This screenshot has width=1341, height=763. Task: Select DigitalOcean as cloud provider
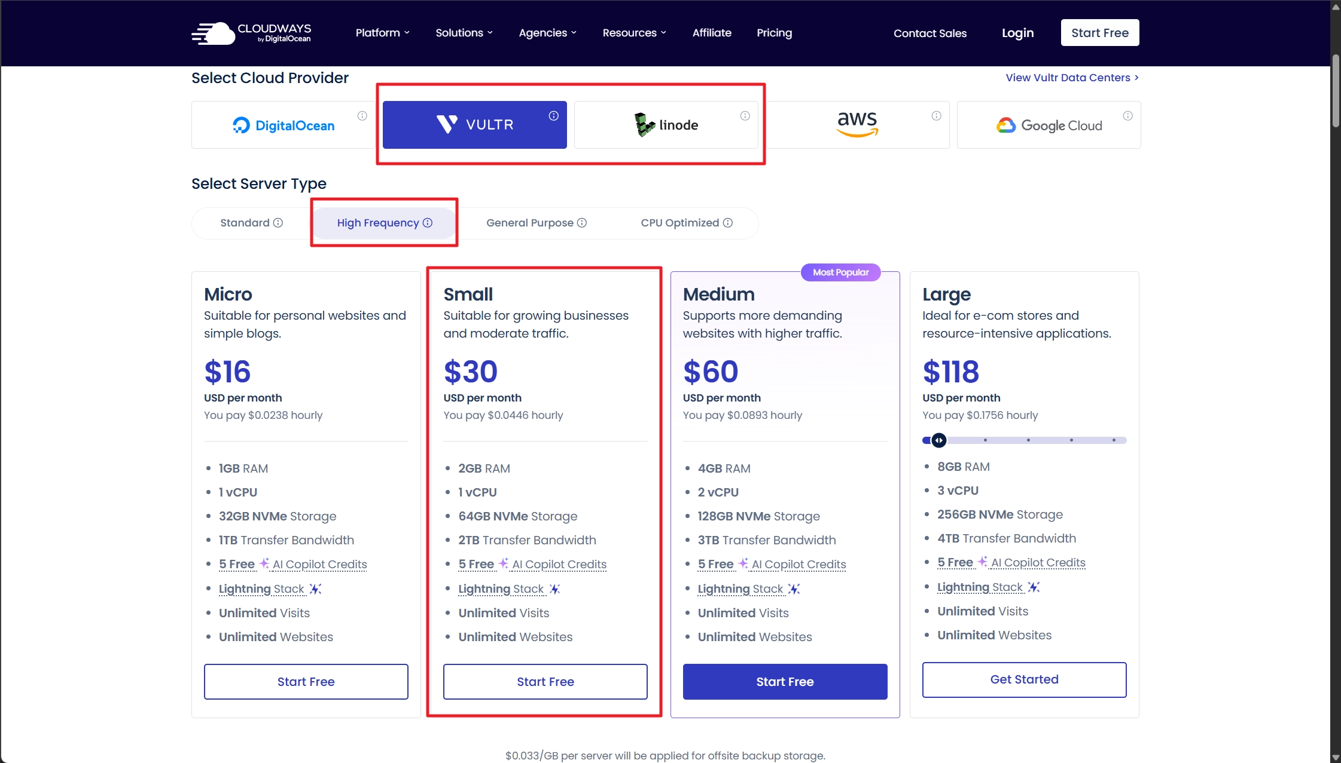click(x=284, y=125)
